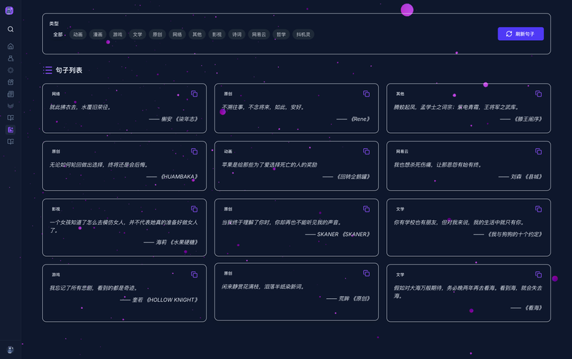572x359 pixels.
Task: Choose the 哲学 type tag
Action: (x=281, y=34)
